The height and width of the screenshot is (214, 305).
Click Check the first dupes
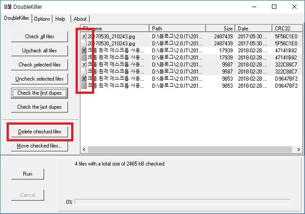coord(40,93)
